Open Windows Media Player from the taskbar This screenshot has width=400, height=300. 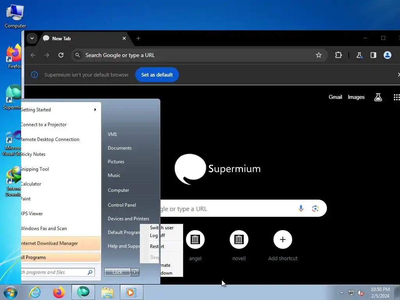131,292
